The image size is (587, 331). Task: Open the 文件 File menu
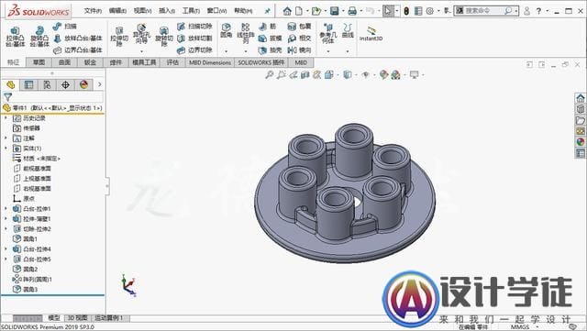tap(93, 11)
